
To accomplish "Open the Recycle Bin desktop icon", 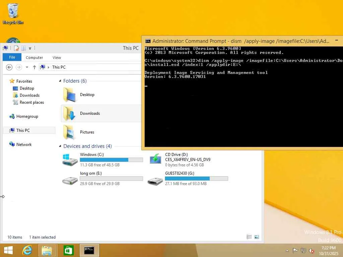I will [x=13, y=13].
